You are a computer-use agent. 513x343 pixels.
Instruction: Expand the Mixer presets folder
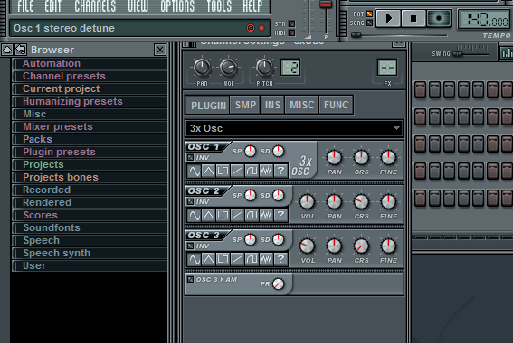coord(90,126)
